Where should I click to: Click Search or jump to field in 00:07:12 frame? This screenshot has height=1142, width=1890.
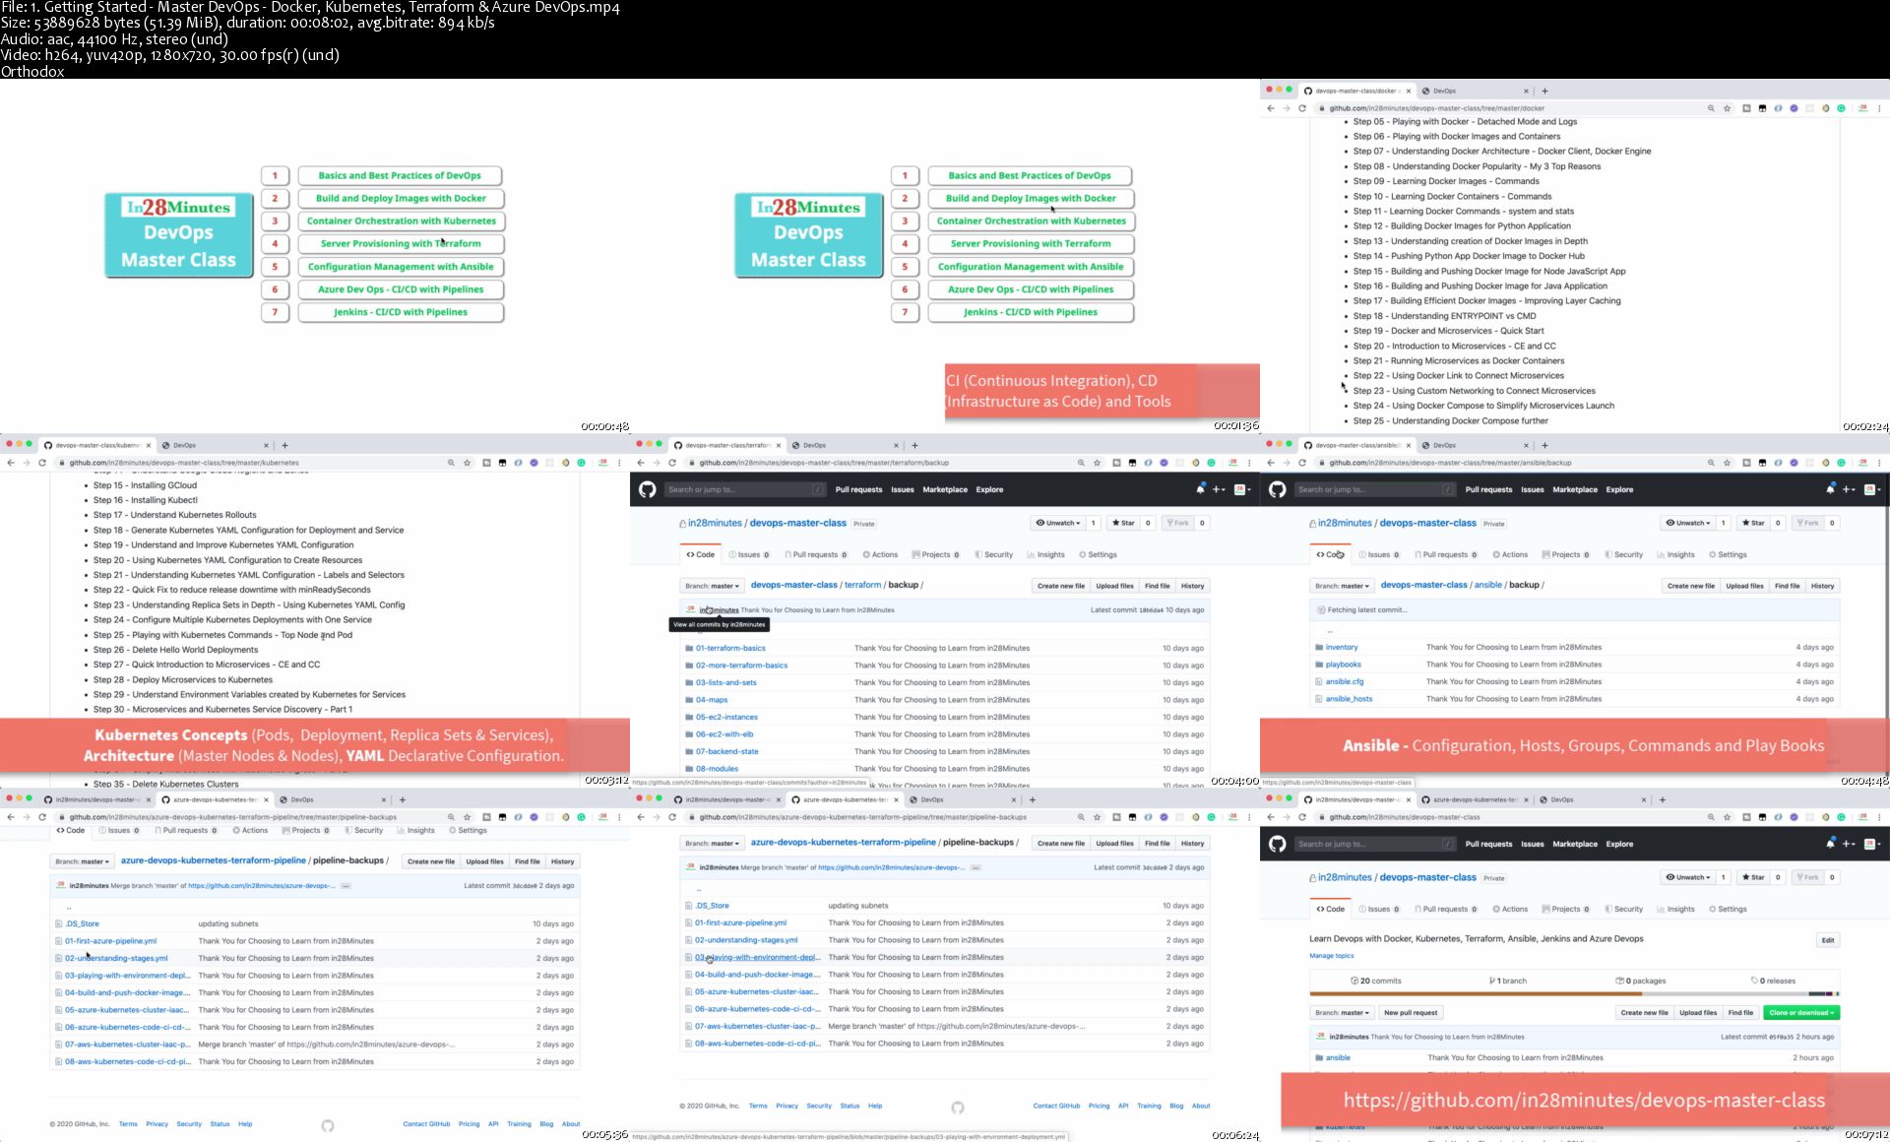[x=1375, y=844]
